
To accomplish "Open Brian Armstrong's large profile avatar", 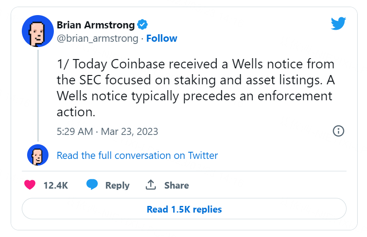I will [x=37, y=31].
